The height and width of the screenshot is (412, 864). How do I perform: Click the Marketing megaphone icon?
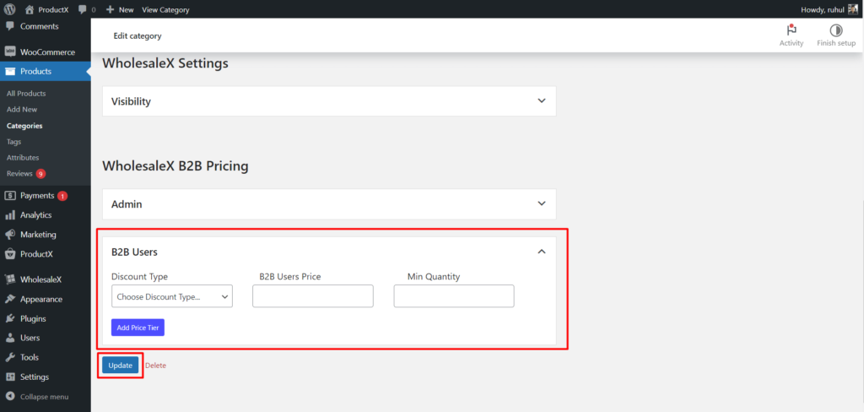point(10,235)
